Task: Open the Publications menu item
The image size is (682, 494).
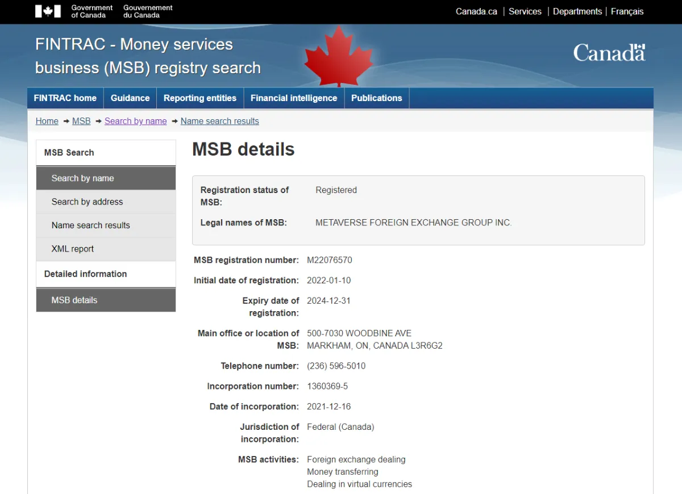Action: 377,98
